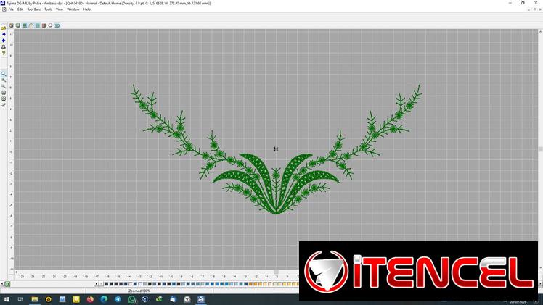Click the first icon in the view toolbar
Viewport: 543px width, 305px height.
pyautogui.click(x=12, y=25)
